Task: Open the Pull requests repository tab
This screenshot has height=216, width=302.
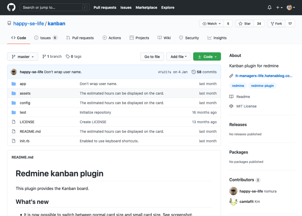Action: (x=80, y=38)
